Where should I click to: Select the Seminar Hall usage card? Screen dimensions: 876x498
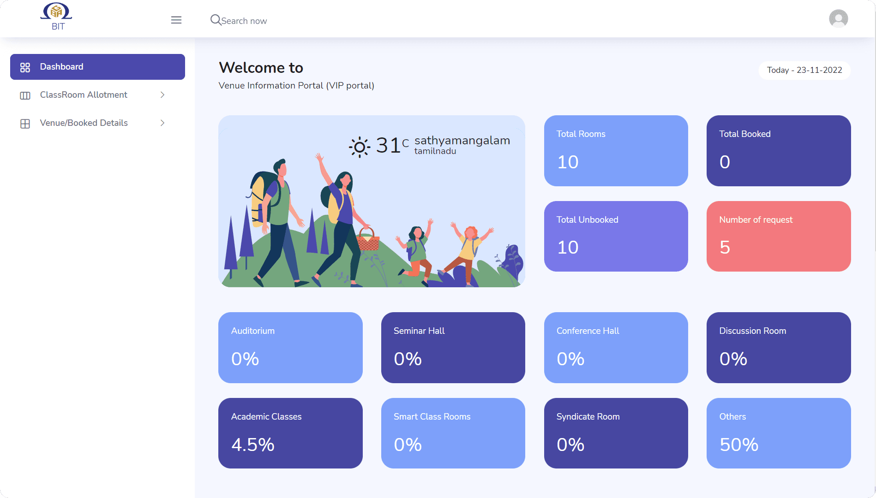tap(453, 348)
